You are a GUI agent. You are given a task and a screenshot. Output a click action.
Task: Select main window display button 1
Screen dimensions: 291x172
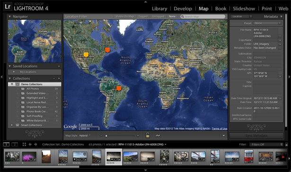[x=7, y=145]
